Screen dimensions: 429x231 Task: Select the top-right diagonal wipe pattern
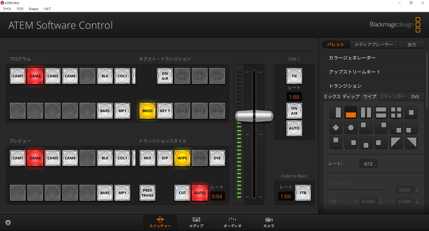pos(411,143)
